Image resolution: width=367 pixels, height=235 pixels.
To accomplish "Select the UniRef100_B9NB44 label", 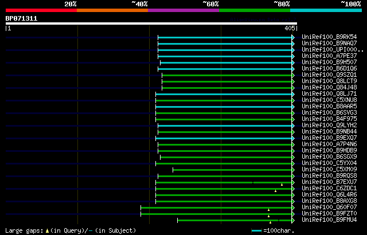I will pos(329,132).
